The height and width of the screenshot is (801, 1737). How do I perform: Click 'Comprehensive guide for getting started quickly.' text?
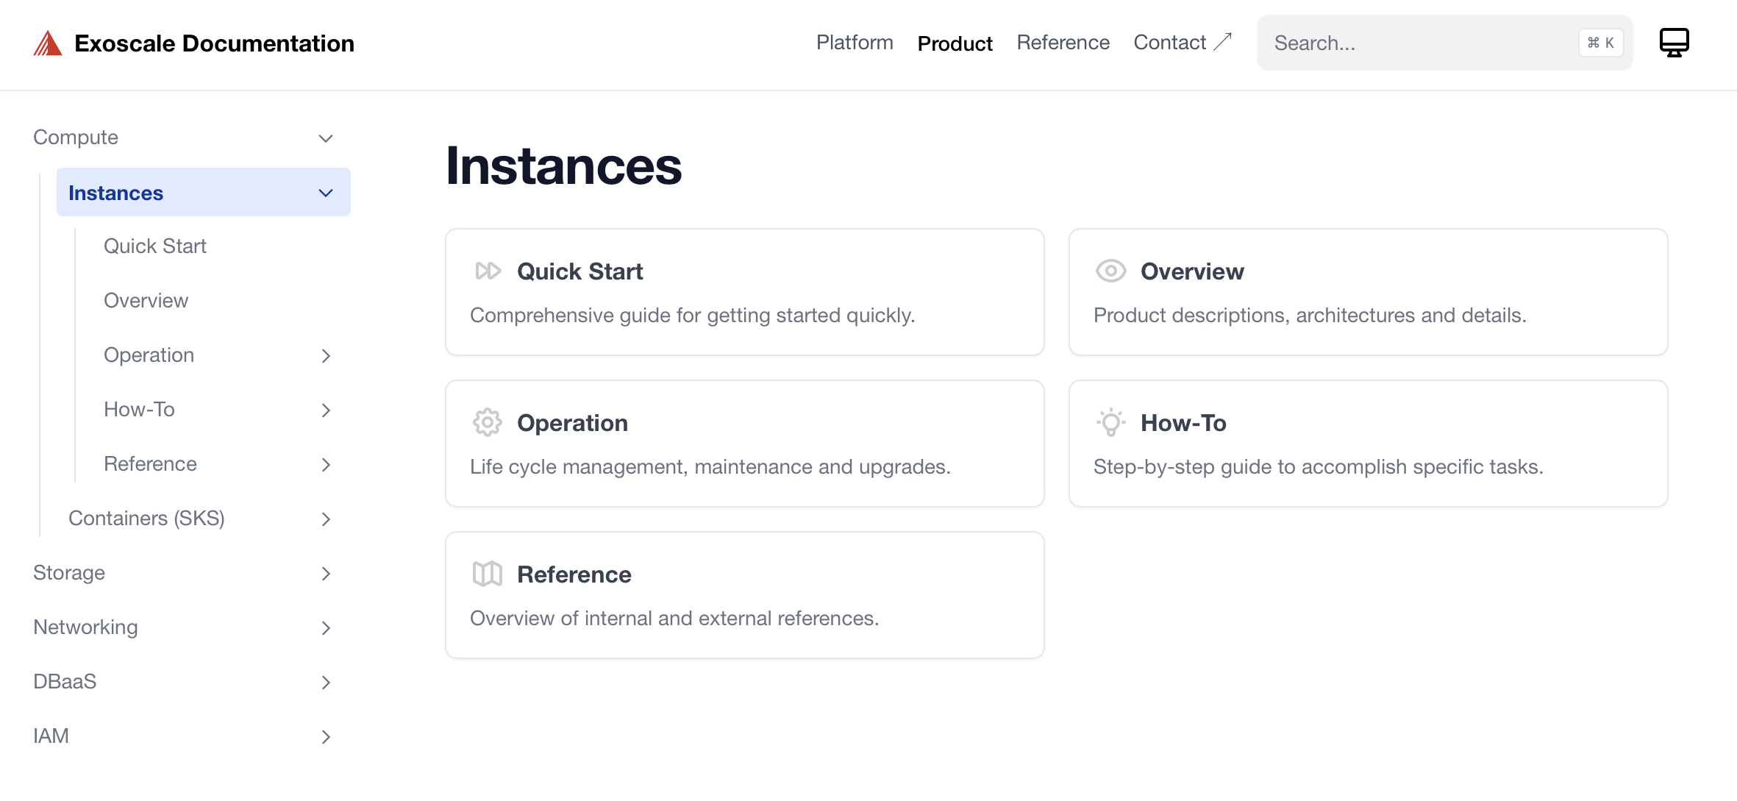pos(692,315)
